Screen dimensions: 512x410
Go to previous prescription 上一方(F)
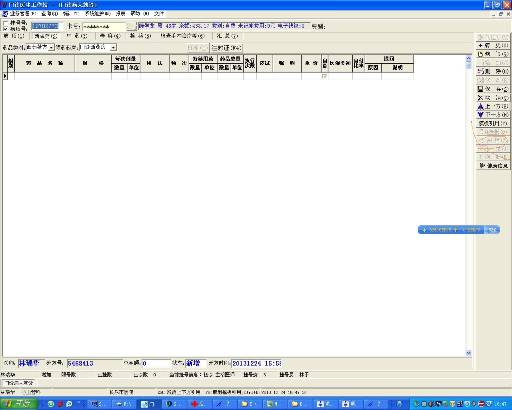493,107
